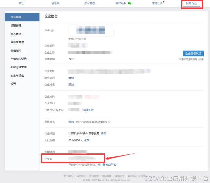Go to the 客户联系 tab
The height and width of the screenshot is (183, 210).
121,3
